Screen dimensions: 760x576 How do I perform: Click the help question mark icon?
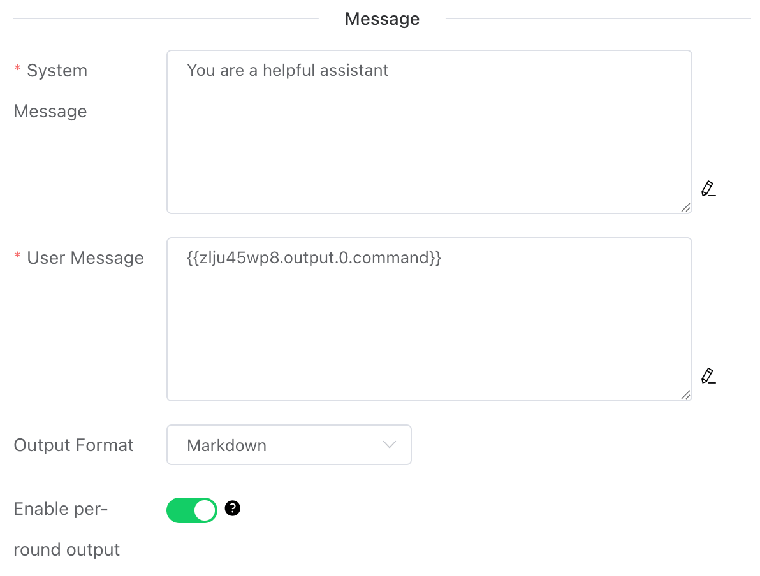click(233, 508)
